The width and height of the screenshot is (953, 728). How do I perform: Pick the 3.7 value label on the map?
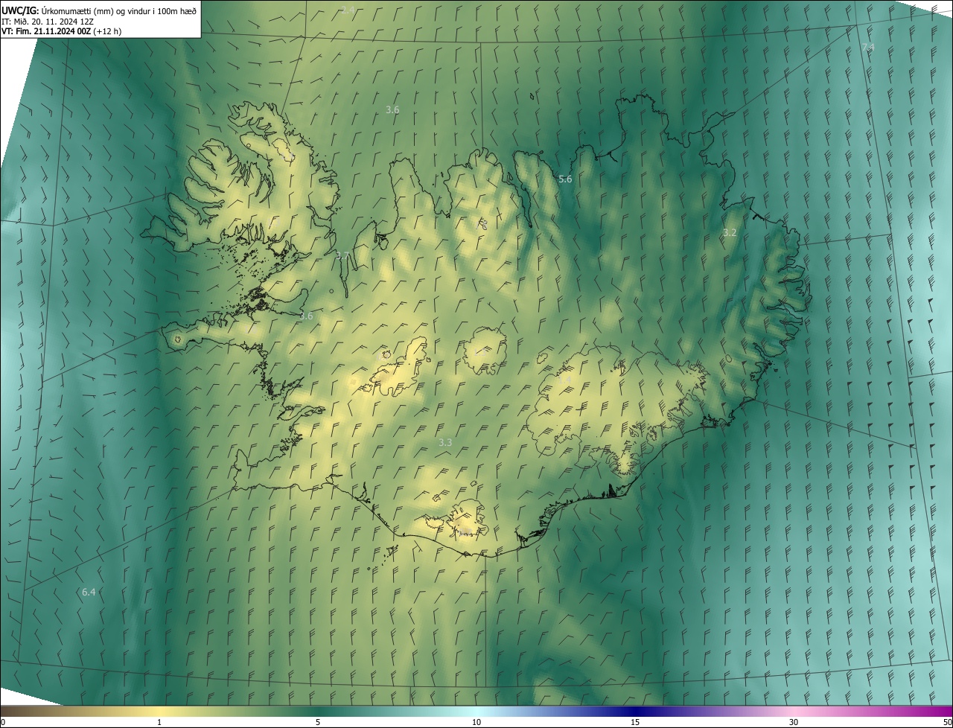tap(342, 255)
